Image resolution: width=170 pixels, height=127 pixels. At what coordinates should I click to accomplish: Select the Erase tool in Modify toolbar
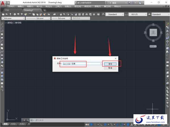[x=168, y=24]
